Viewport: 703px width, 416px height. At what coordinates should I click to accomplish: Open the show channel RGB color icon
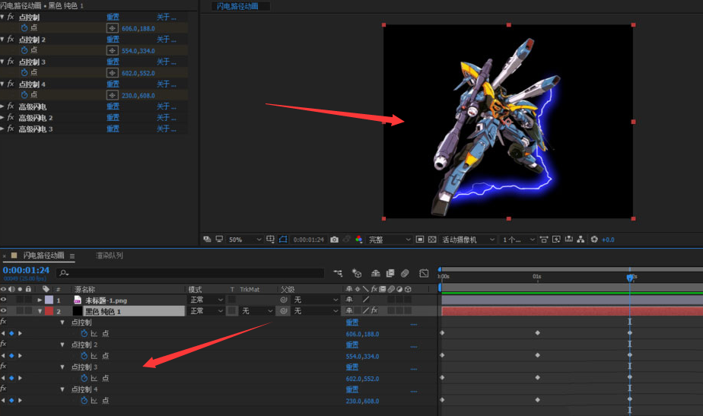(x=359, y=240)
